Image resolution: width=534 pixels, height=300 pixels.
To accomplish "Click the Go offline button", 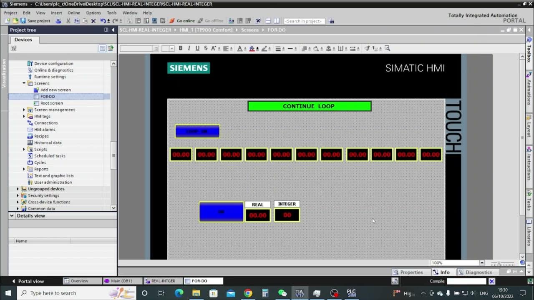I will (x=211, y=21).
